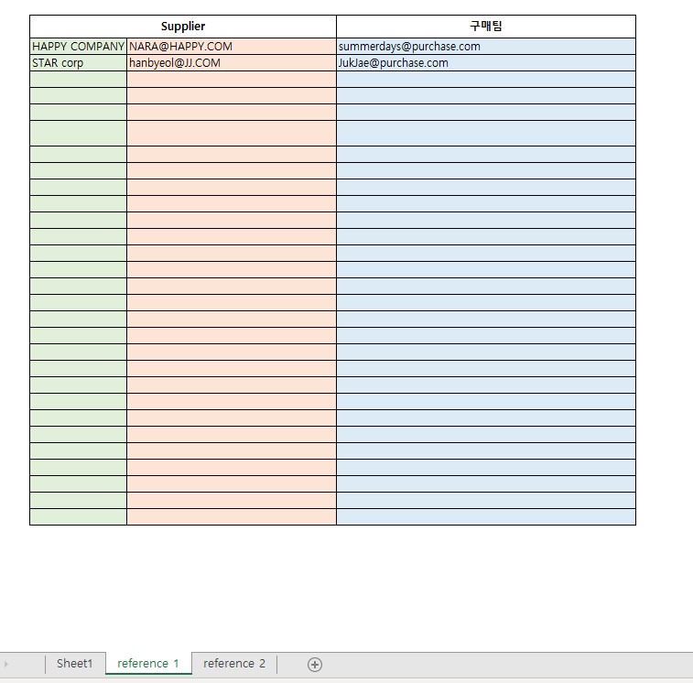The image size is (693, 683).
Task: Open the Sheet1 tab
Action: (75, 664)
